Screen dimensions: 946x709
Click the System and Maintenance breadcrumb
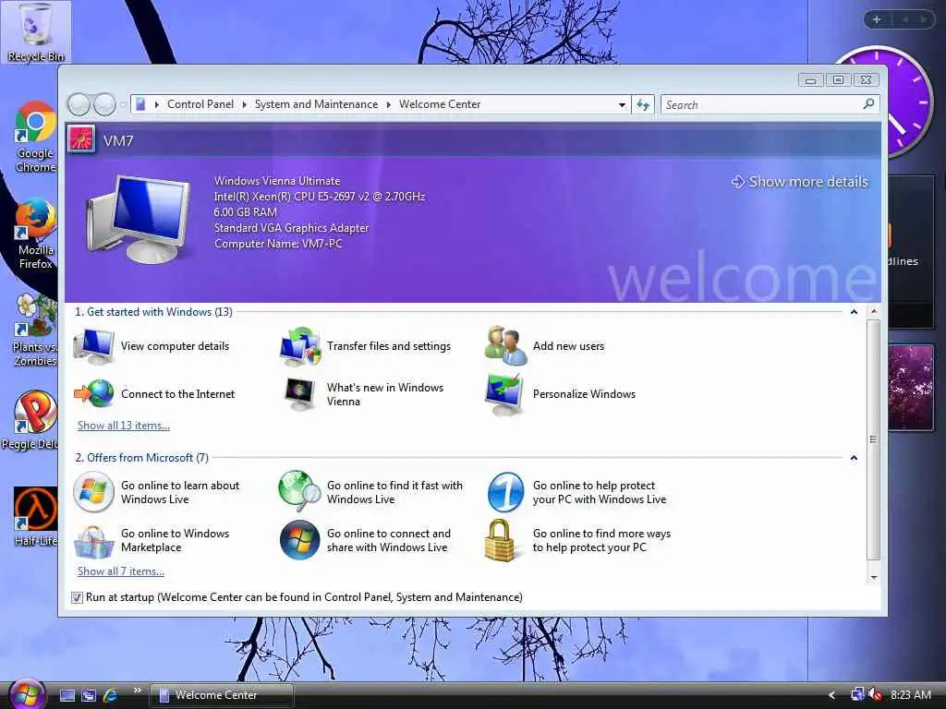pos(316,104)
